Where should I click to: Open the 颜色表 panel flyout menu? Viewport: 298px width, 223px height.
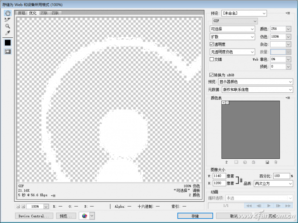(x=288, y=98)
